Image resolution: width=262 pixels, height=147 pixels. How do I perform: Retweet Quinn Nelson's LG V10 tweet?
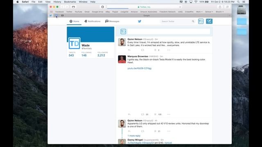point(142,131)
